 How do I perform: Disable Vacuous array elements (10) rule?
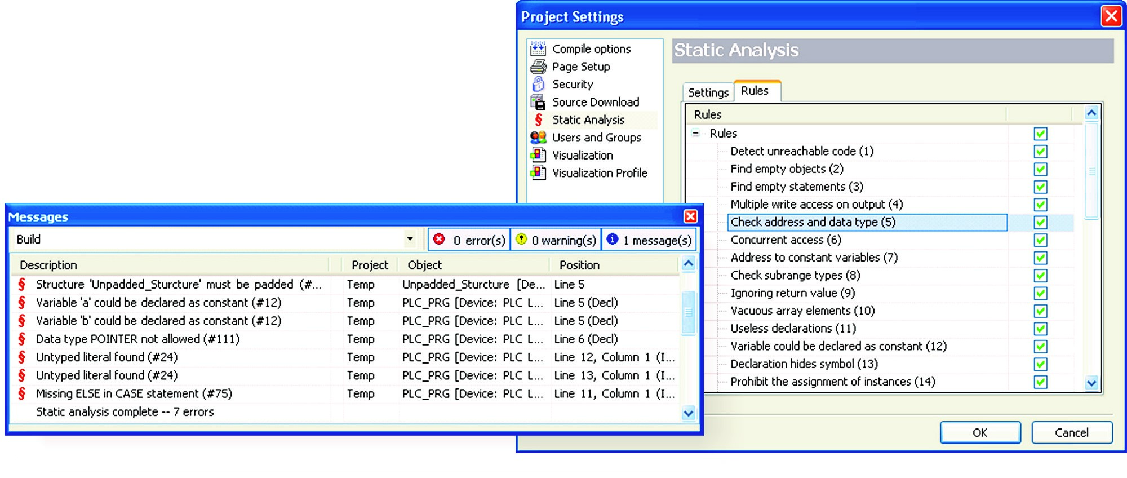coord(1040,311)
